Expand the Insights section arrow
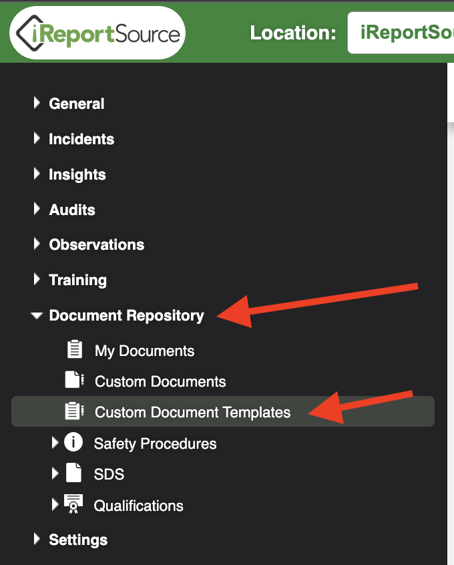Viewport: 454px width, 565px height. (x=37, y=174)
